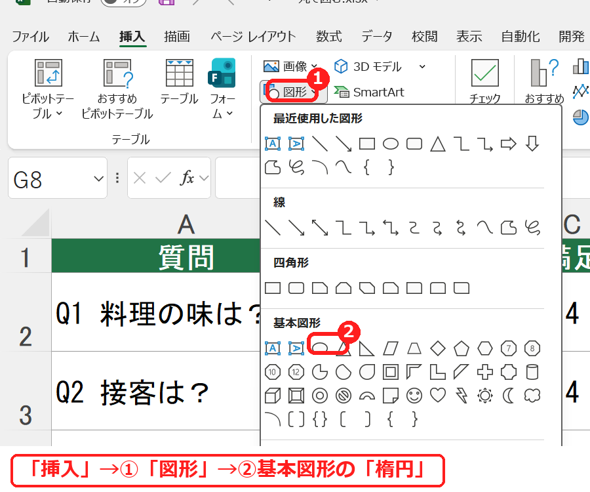The height and width of the screenshot is (492, 590).
Task: Select the hexagon in 基本図形
Action: pos(485,348)
